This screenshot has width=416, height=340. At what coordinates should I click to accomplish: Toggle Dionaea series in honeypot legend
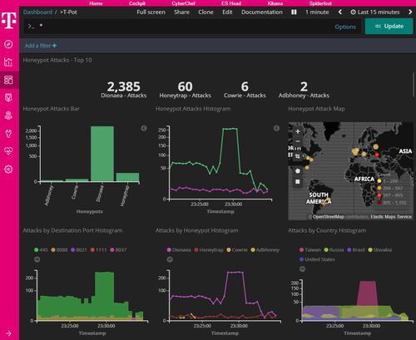pyautogui.click(x=179, y=250)
